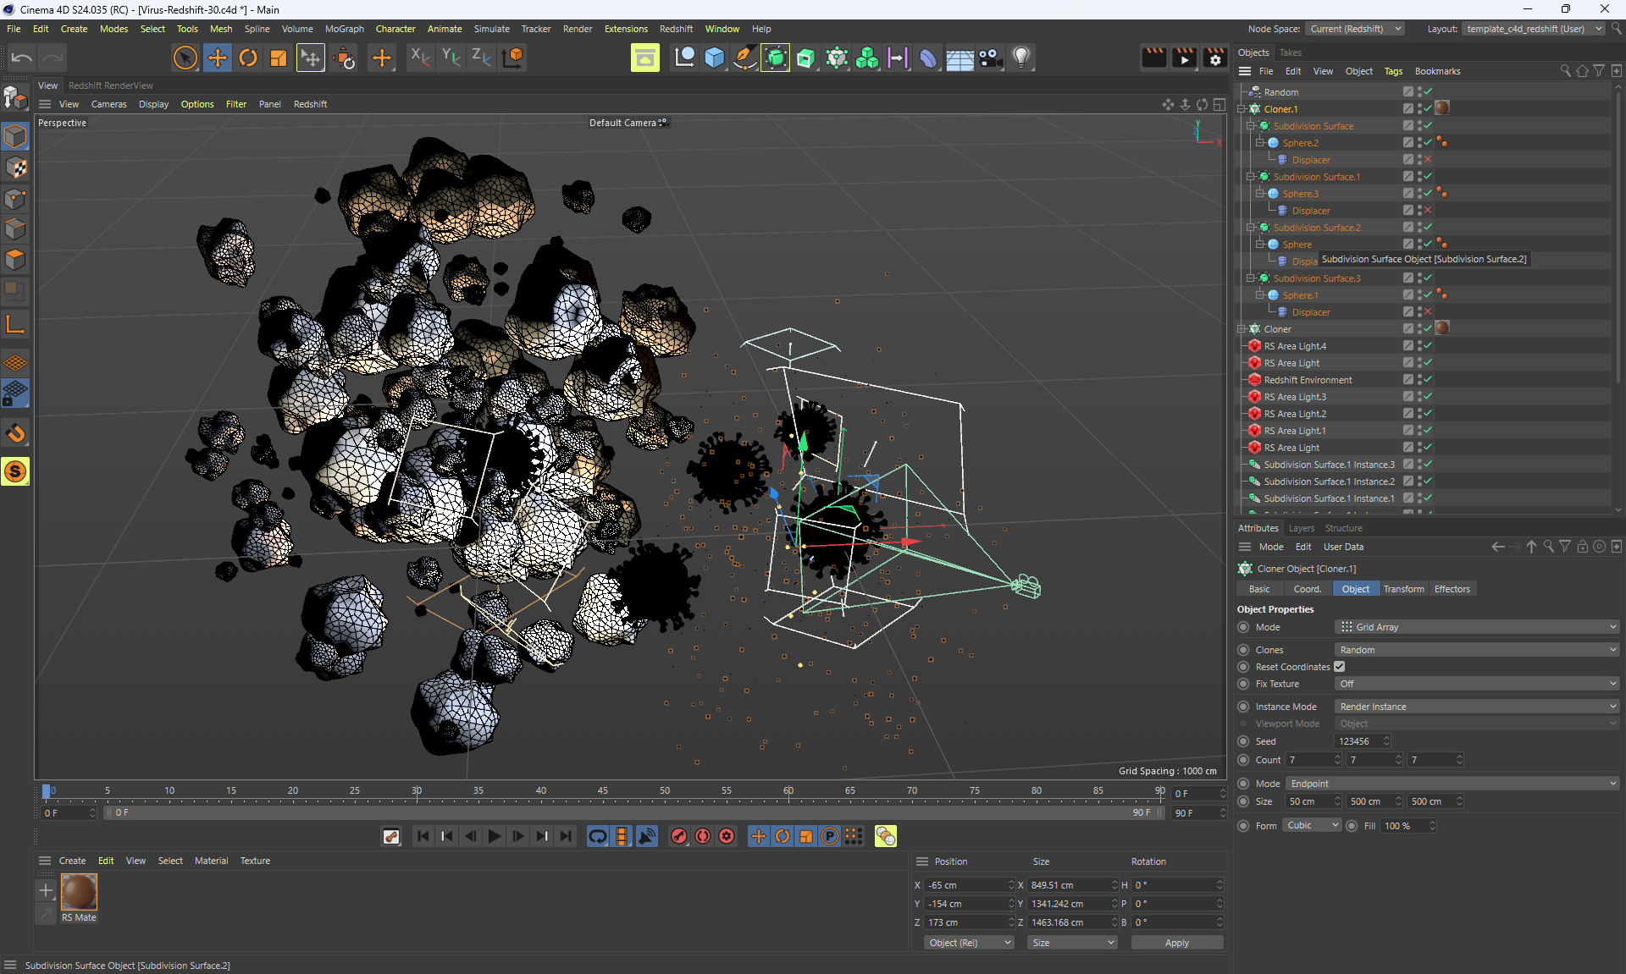
Task: Switch to the Effectors tab
Action: point(1452,589)
